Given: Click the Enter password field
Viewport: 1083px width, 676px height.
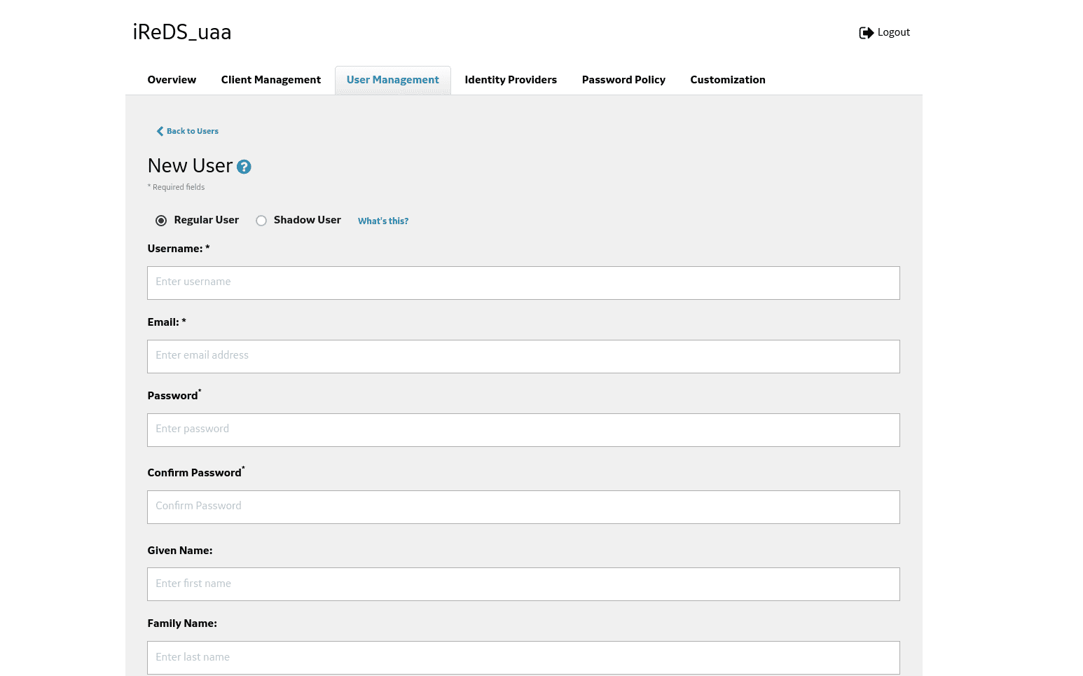Looking at the screenshot, I should [523, 430].
